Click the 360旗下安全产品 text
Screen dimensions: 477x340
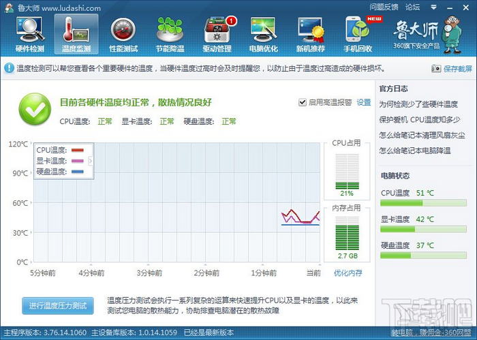click(x=416, y=46)
